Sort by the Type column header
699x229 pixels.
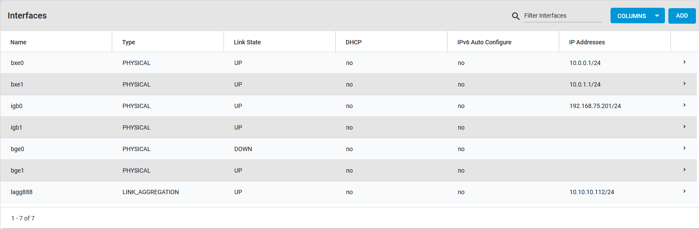pos(129,42)
